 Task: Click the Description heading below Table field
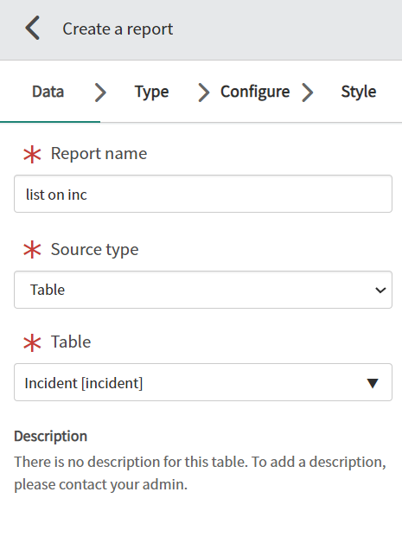click(x=51, y=437)
